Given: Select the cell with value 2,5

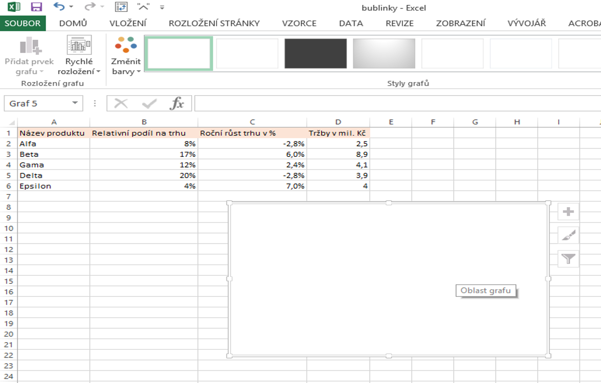Looking at the screenshot, I should click(338, 143).
